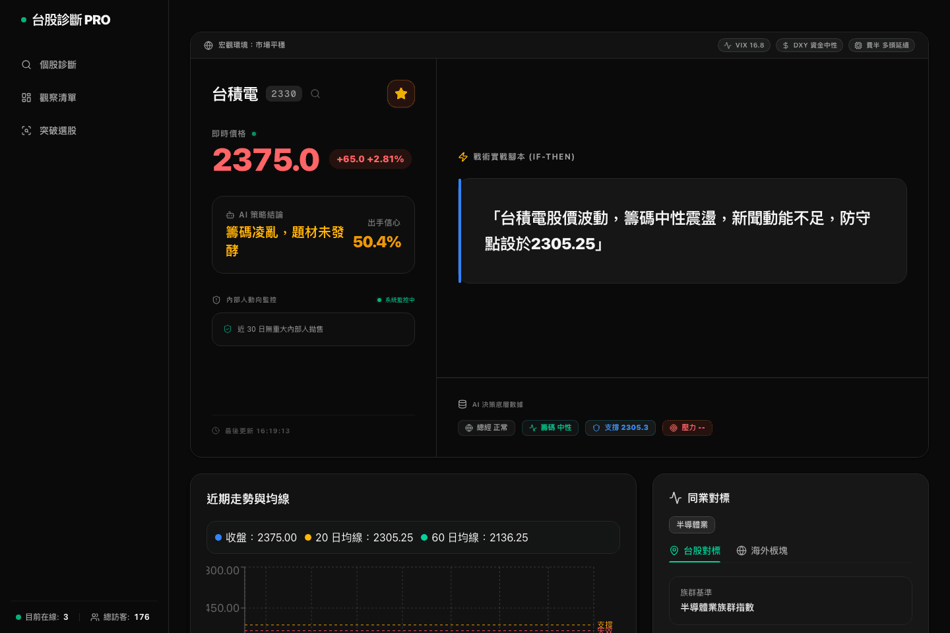
Task: Click the scan icon beside 突破選股
Action: (x=26, y=131)
